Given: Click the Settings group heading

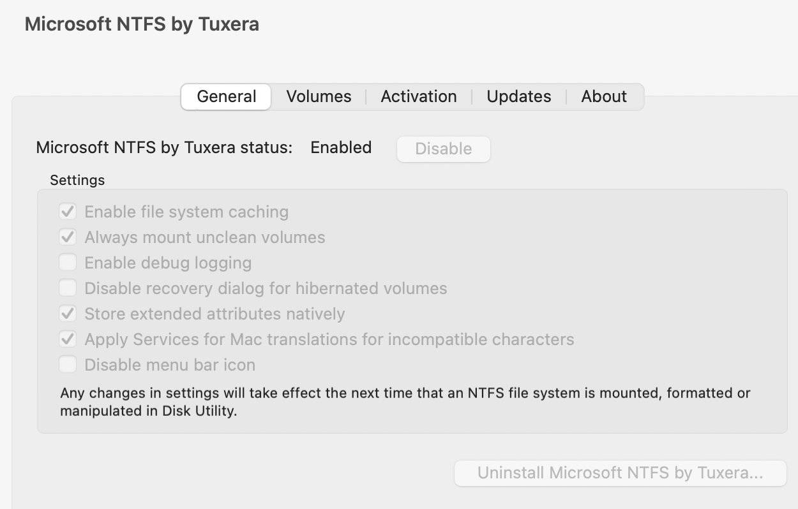Looking at the screenshot, I should click(77, 181).
